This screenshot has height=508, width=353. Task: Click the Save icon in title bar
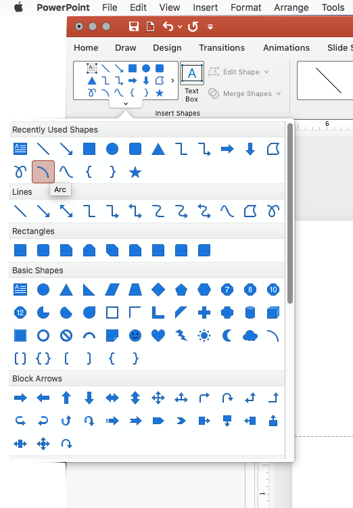coord(133,26)
